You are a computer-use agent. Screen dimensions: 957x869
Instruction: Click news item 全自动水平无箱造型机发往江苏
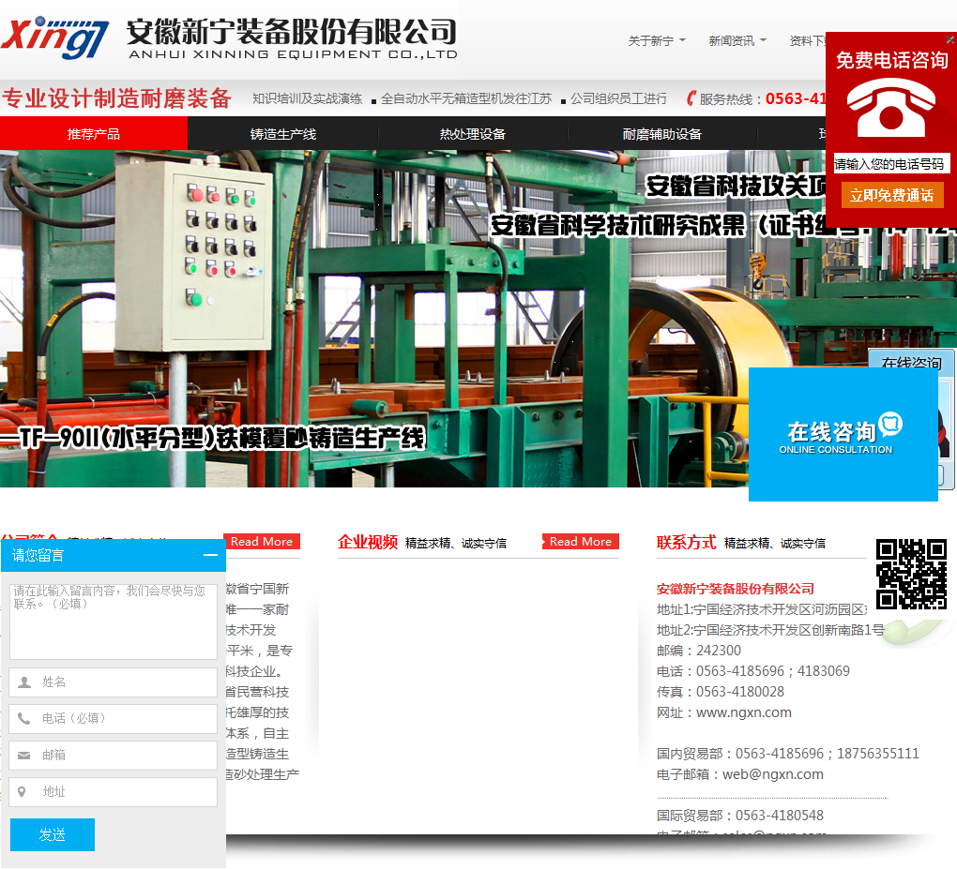point(466,98)
